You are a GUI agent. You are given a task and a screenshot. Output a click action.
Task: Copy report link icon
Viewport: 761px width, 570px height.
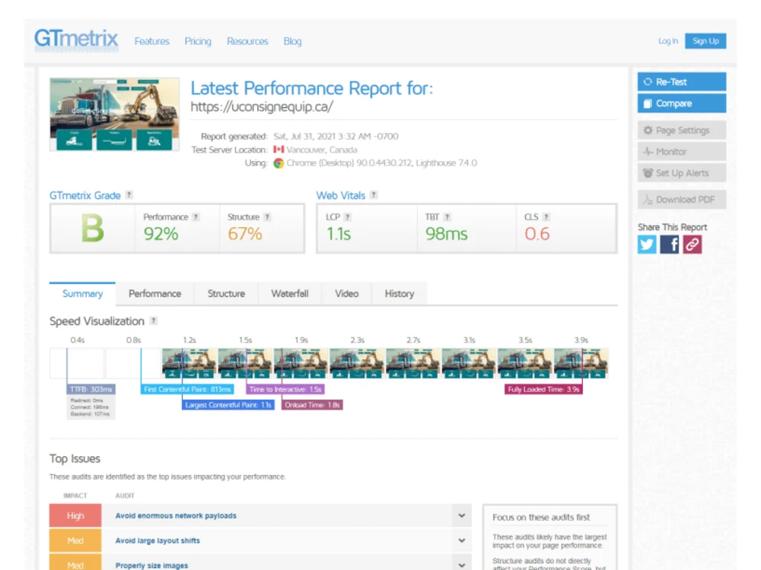692,244
